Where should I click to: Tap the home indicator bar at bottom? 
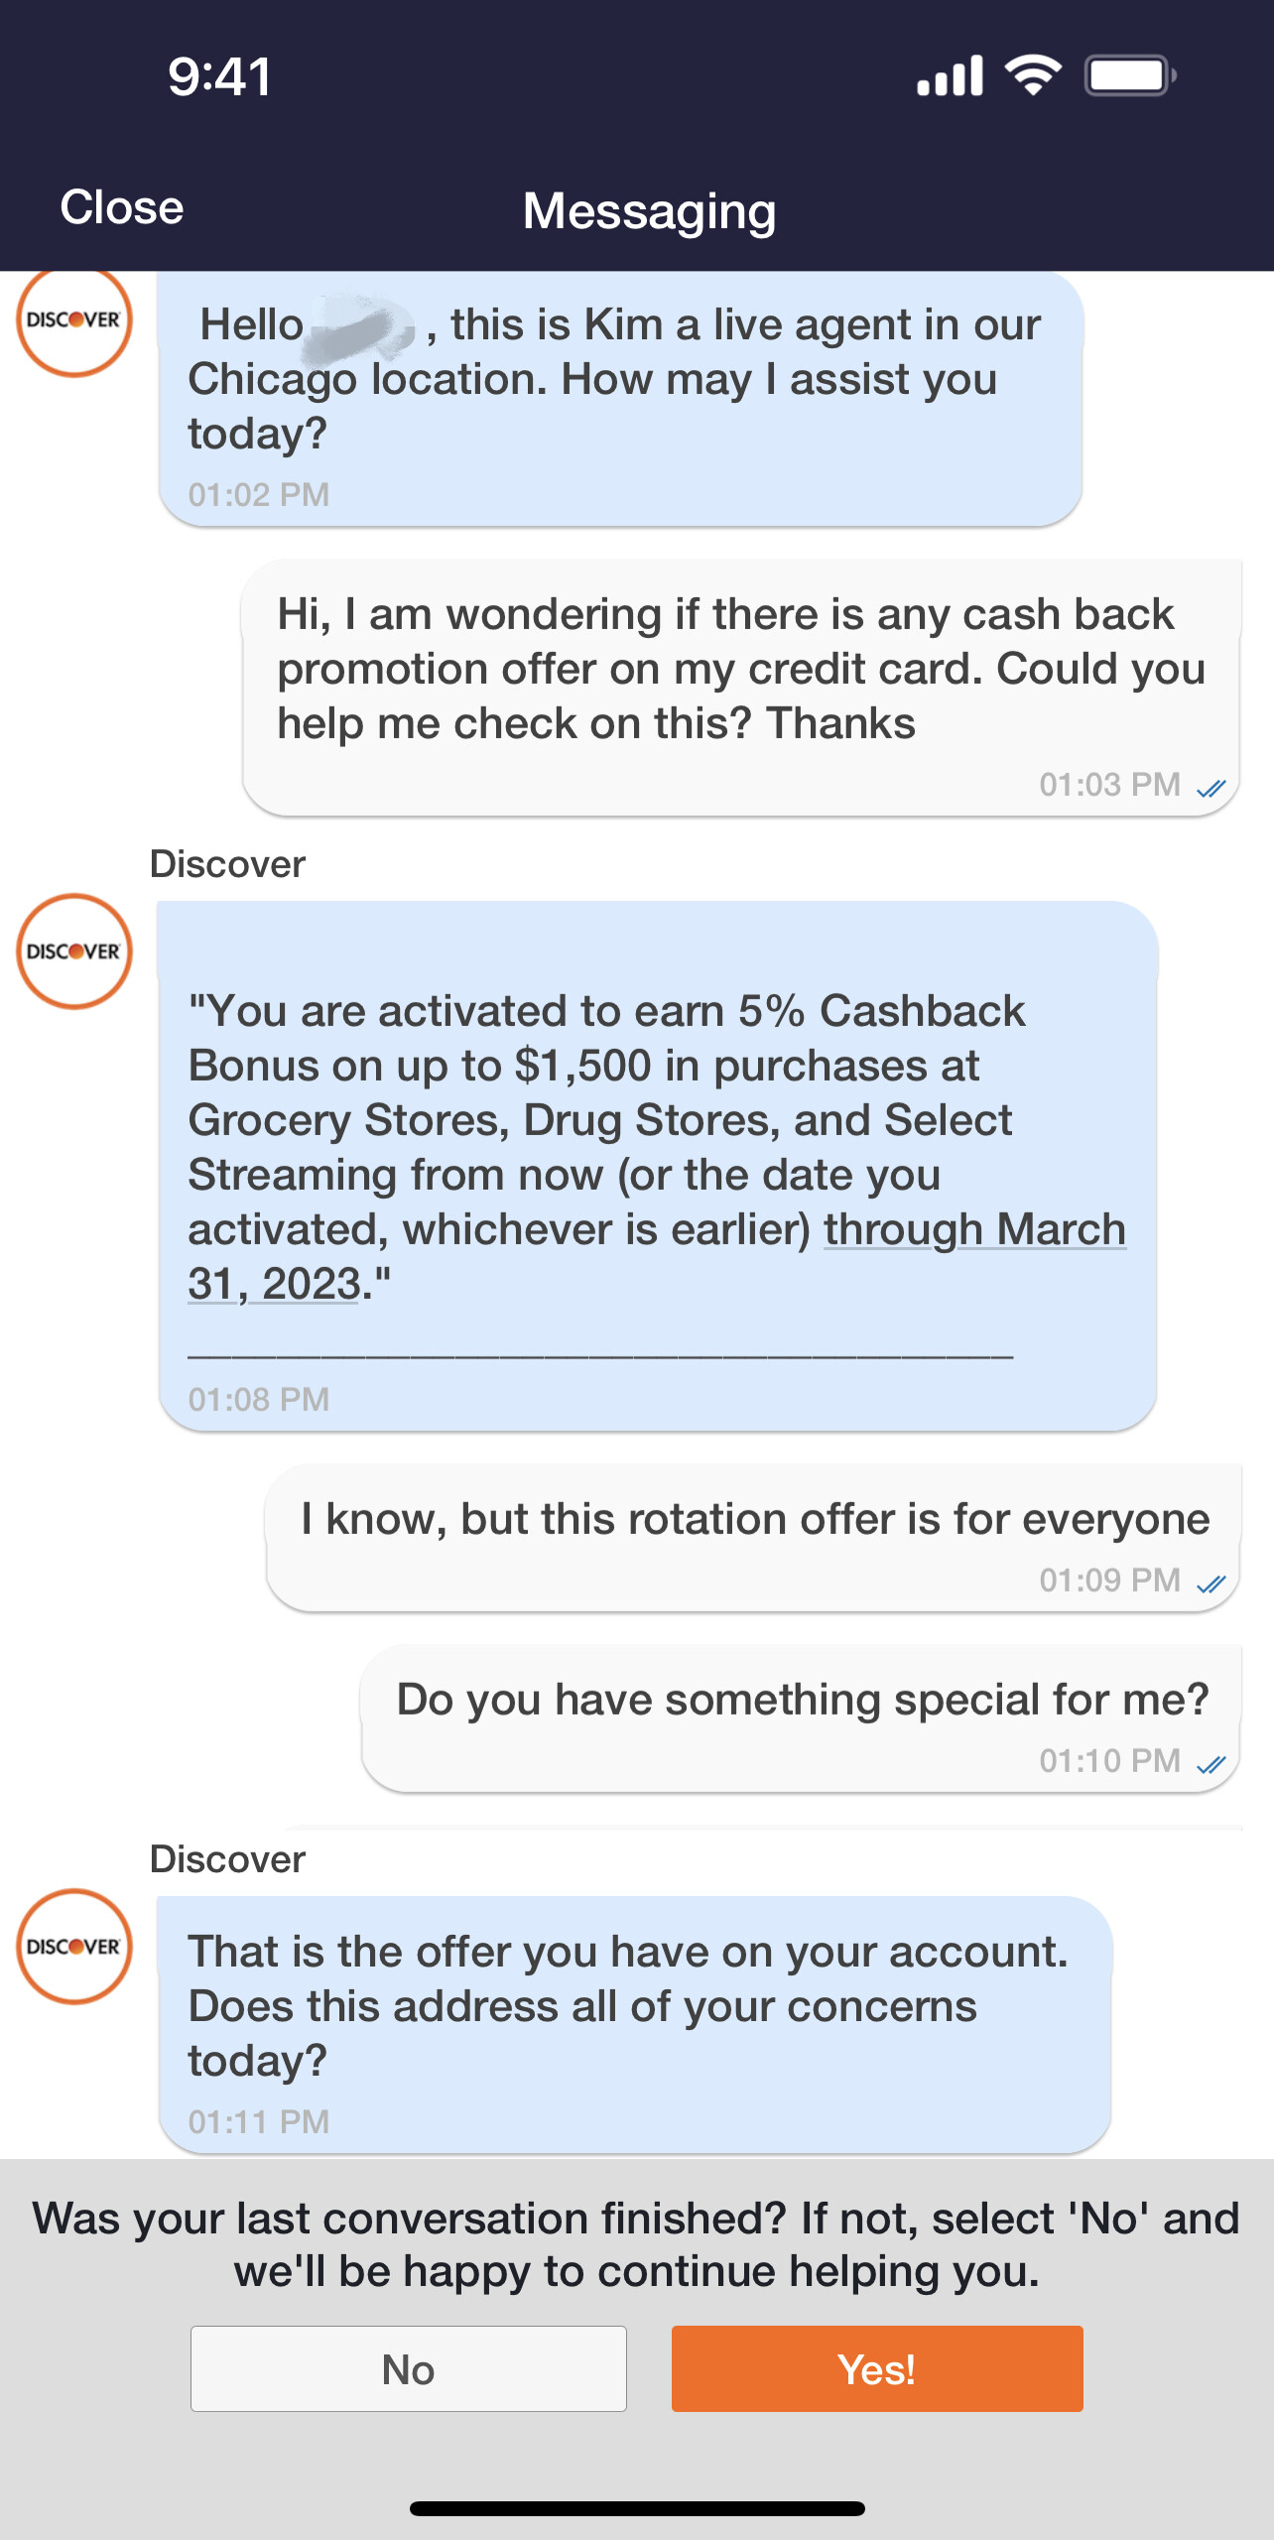click(x=637, y=2508)
